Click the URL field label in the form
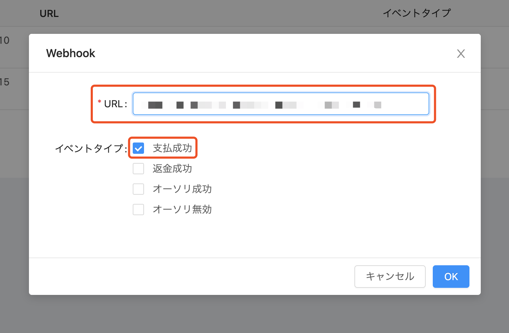Viewport: 509px width, 333px height. [x=114, y=104]
